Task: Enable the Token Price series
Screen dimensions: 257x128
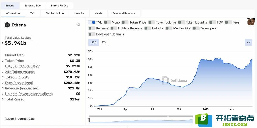Action: (x=125, y=22)
